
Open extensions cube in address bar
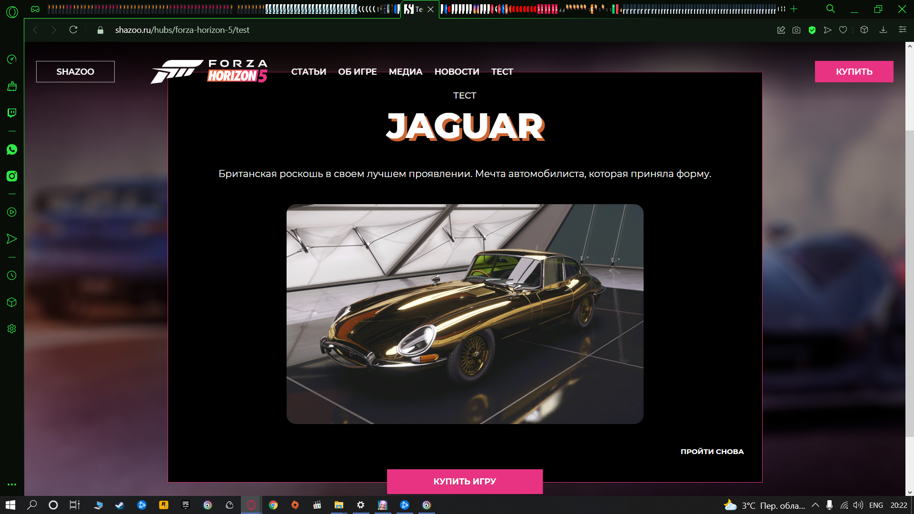point(864,30)
